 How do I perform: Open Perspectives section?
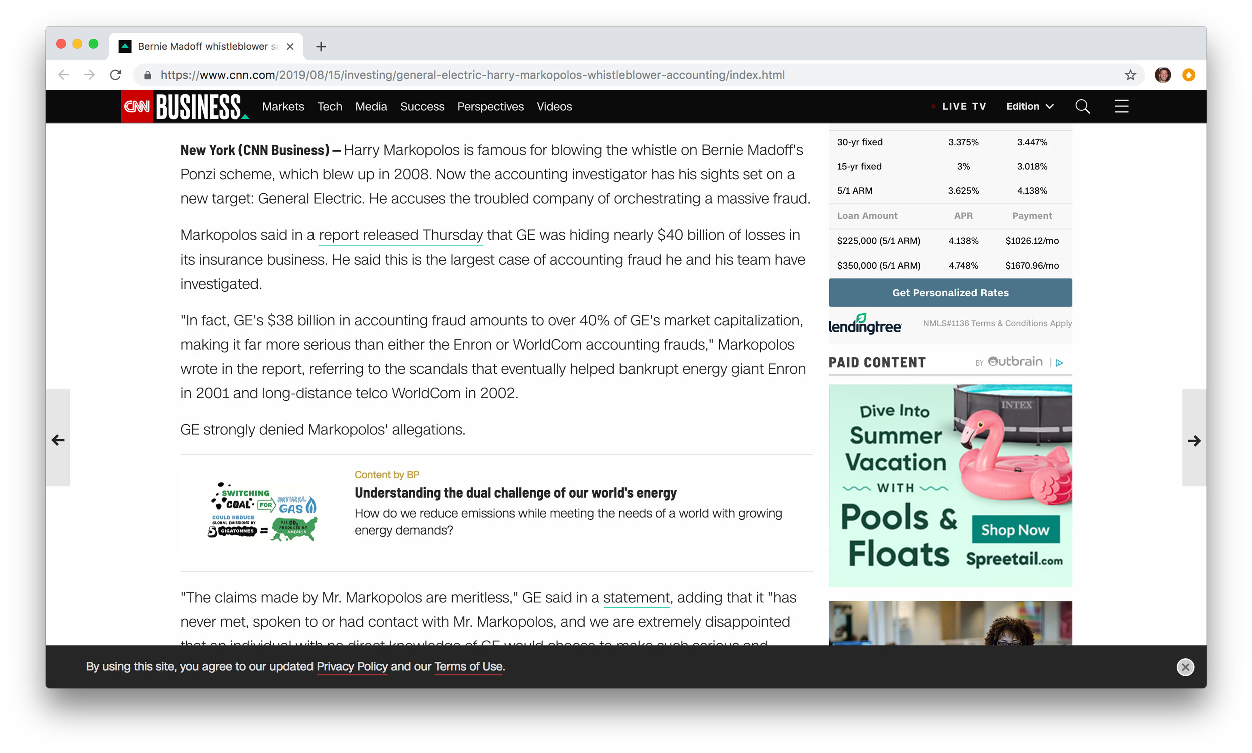click(x=490, y=107)
